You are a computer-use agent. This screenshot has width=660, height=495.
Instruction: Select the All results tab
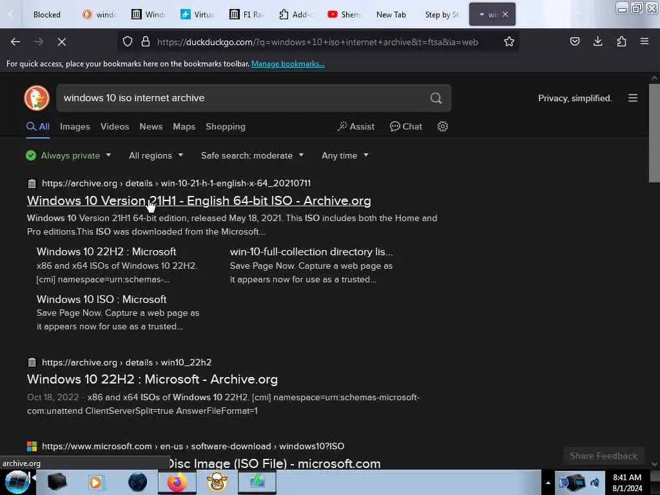point(38,126)
